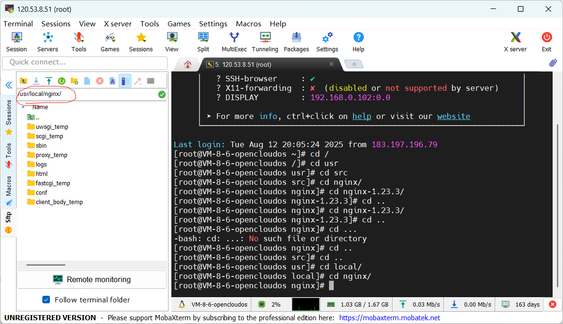Click the Remote monitoring button
The height and width of the screenshot is (324, 563).
[x=92, y=279]
